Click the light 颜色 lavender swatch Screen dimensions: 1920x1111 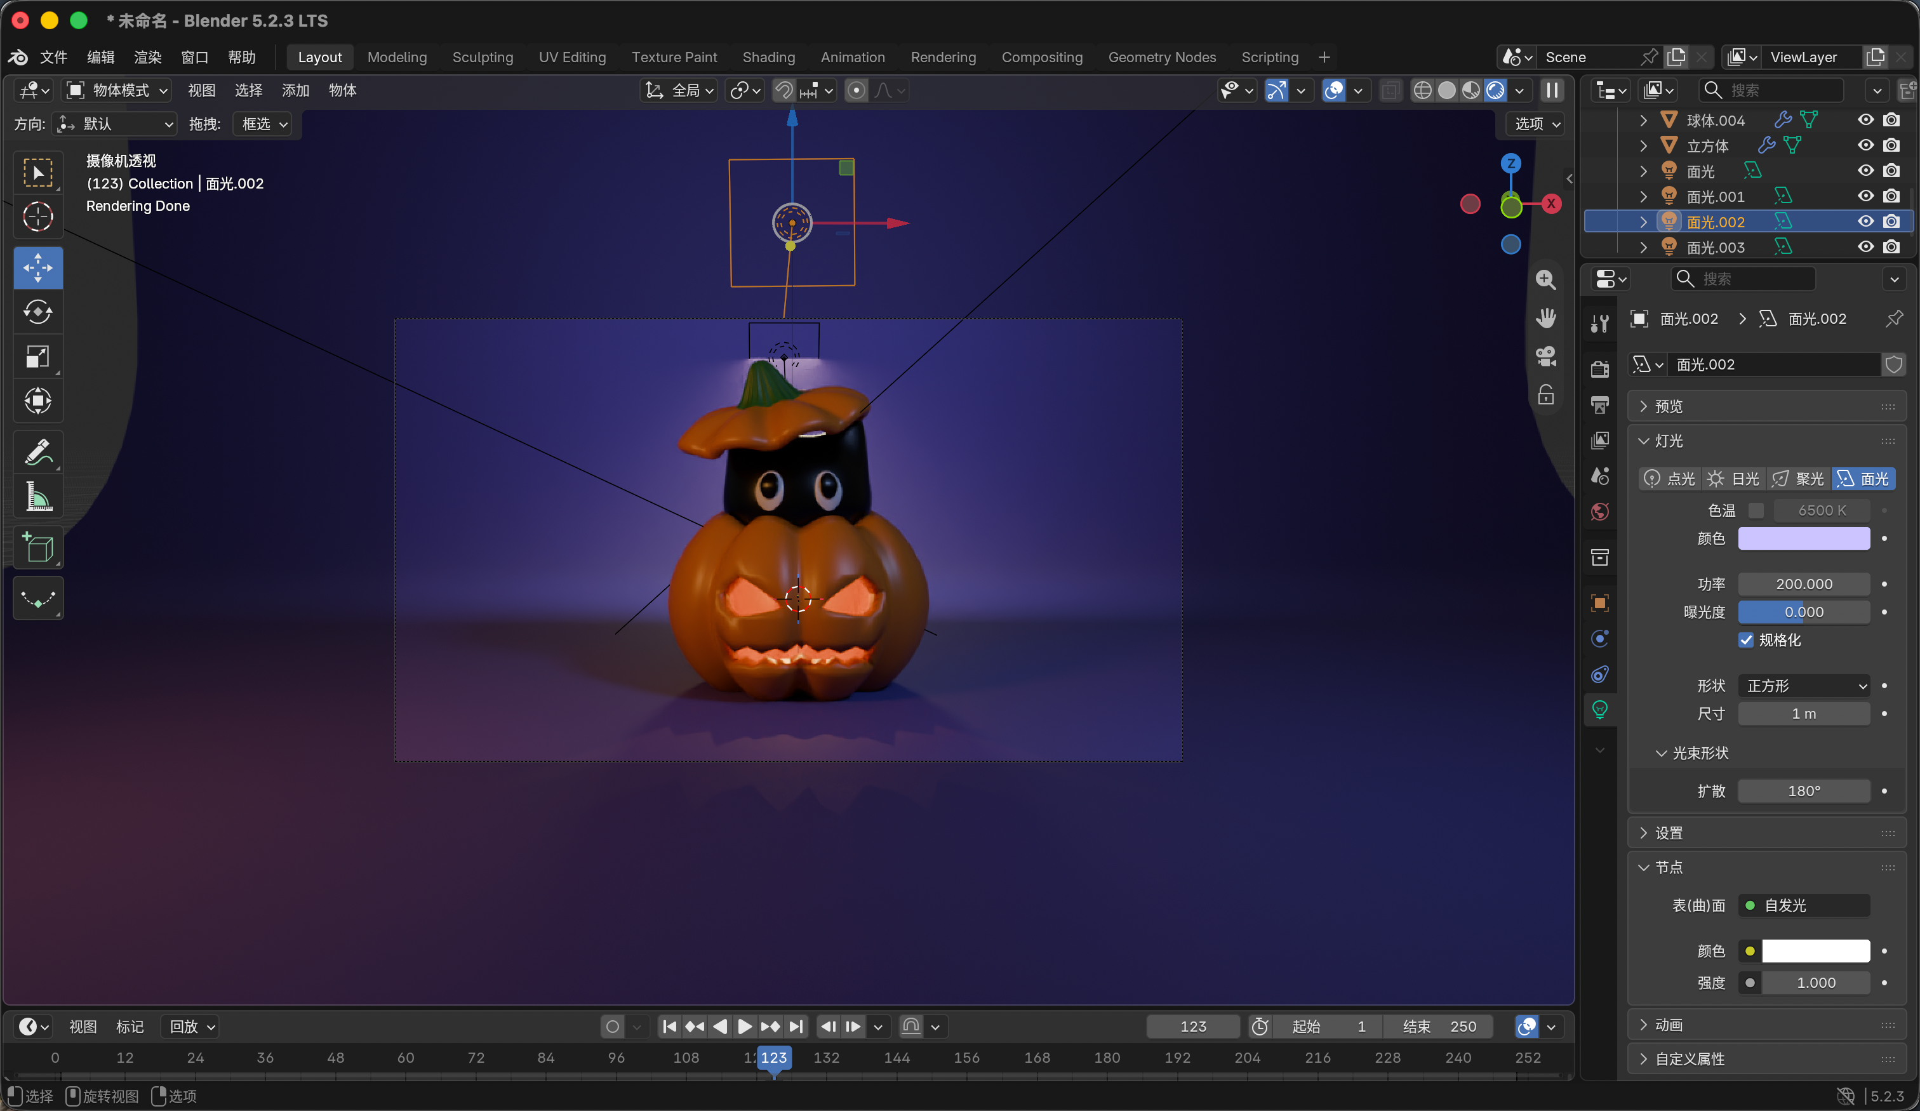pos(1803,539)
